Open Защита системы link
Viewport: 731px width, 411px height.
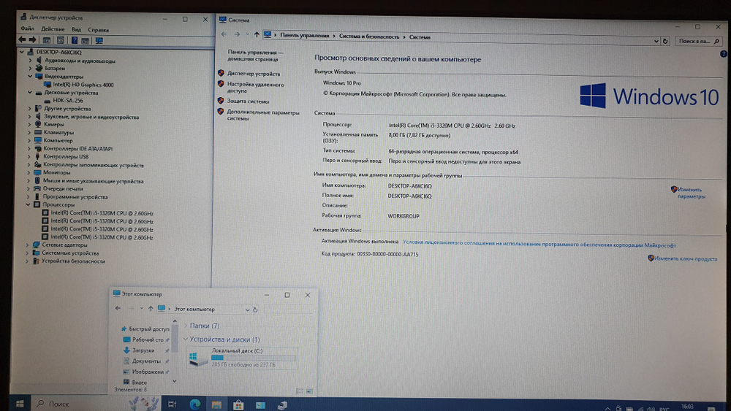point(248,101)
